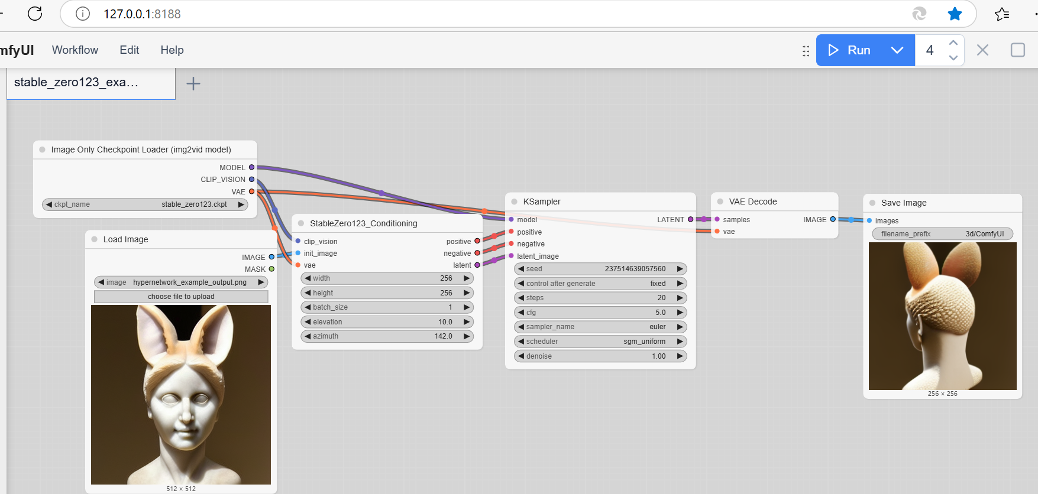Screen dimensions: 1038x494
Task: Click the seed value field
Action: 600,269
